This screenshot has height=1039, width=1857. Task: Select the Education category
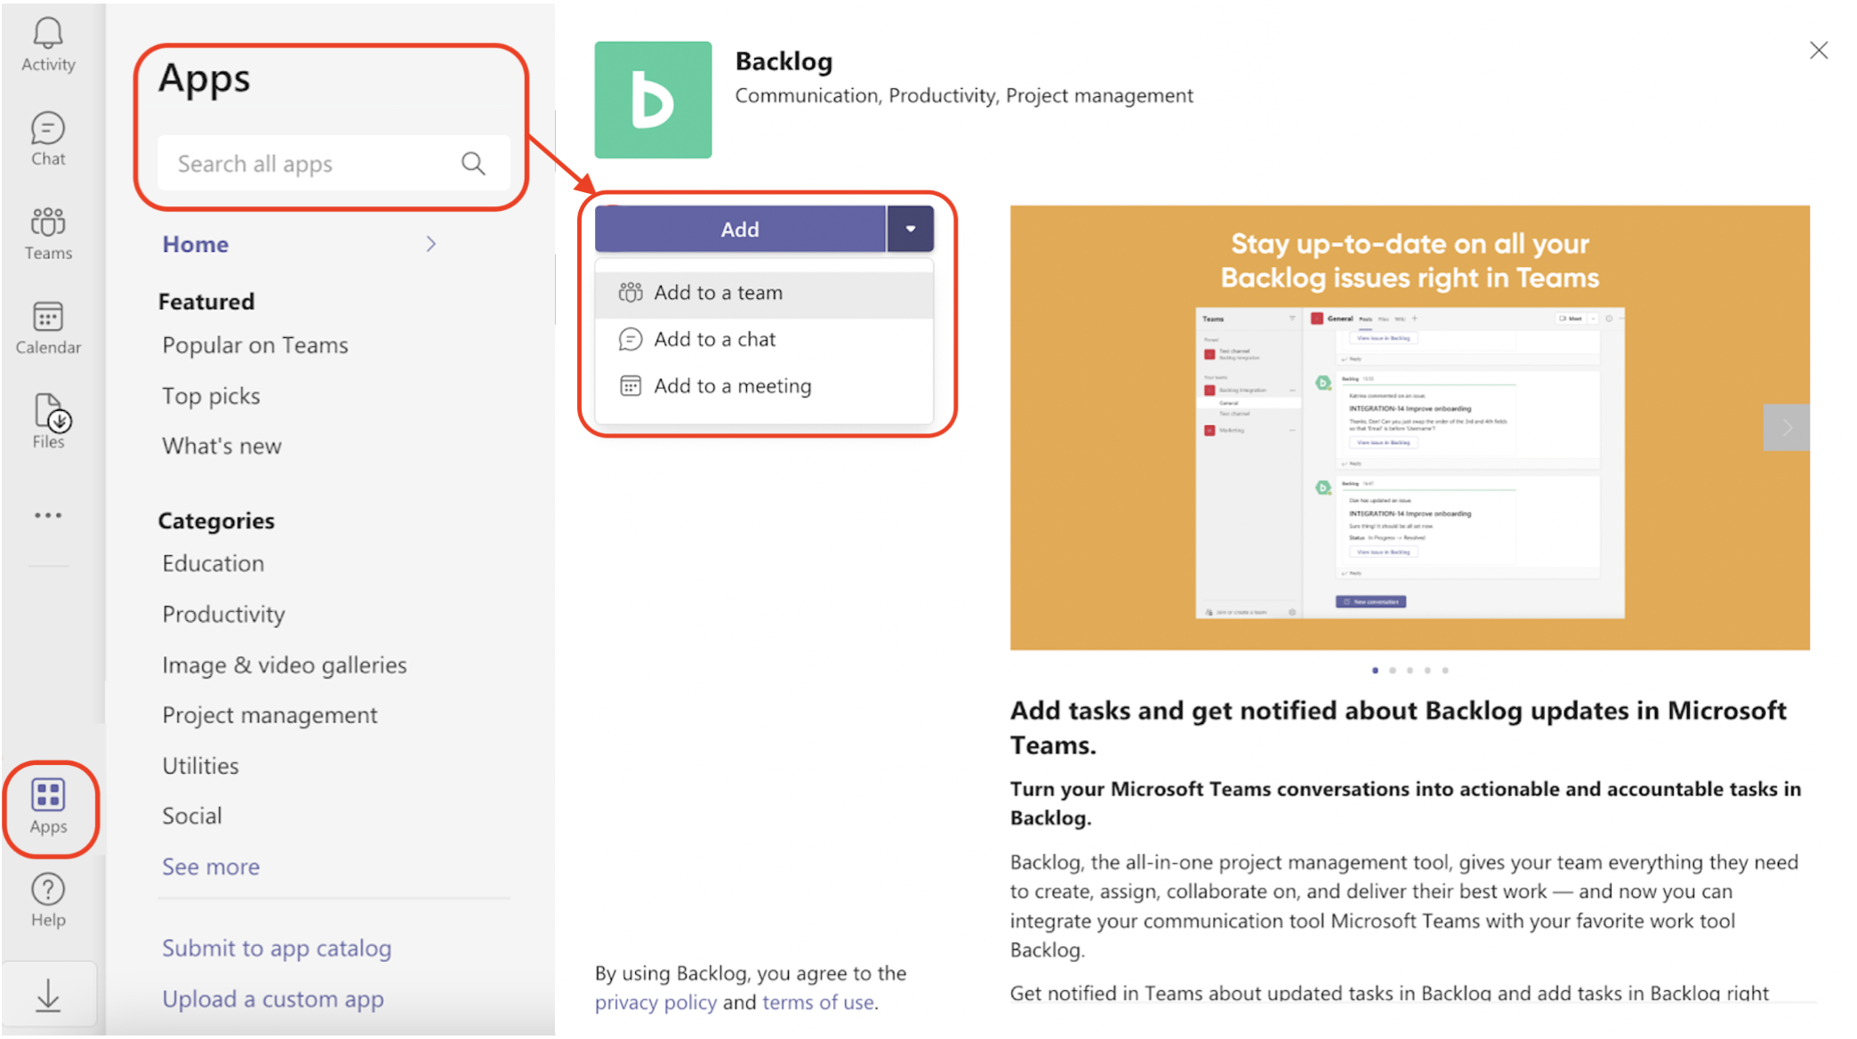pos(213,563)
